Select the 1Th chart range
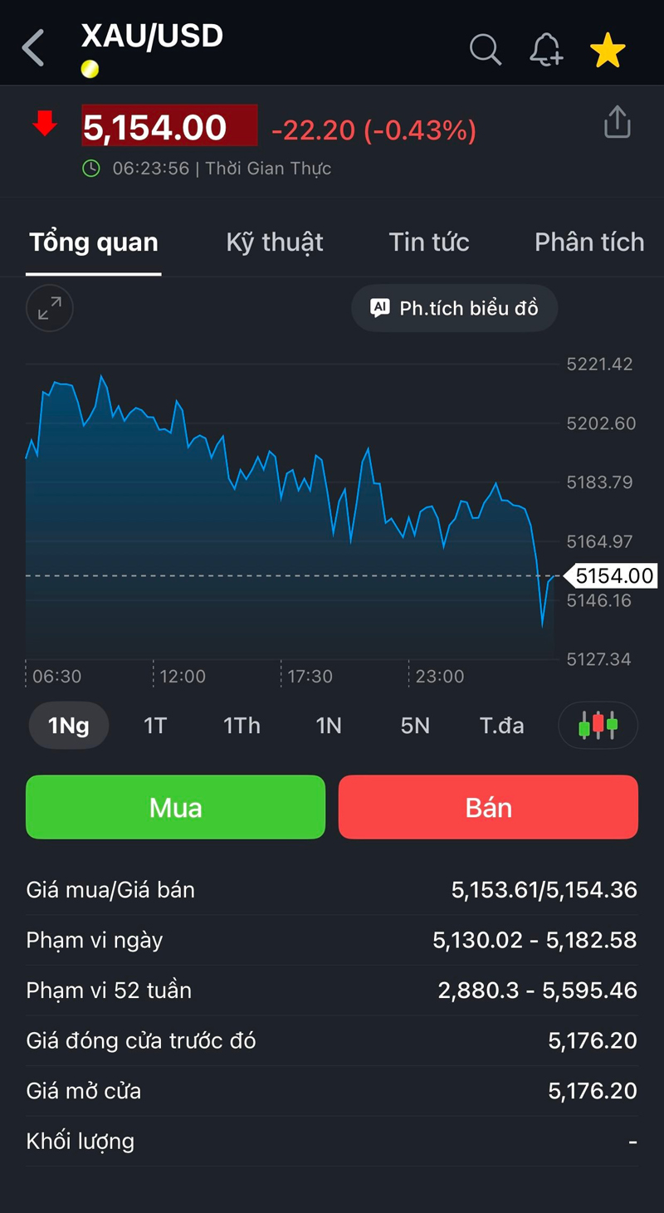This screenshot has height=1213, width=664. 242,726
